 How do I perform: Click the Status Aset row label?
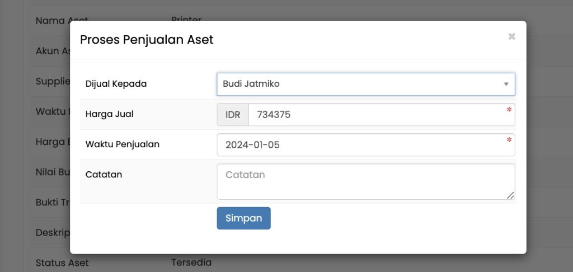pos(62,262)
